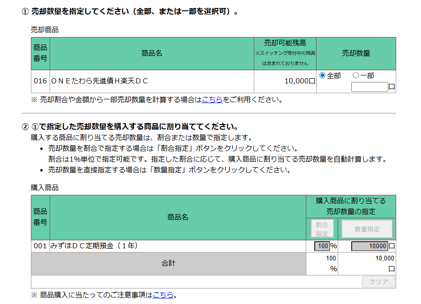
Task: Click the quantity field showing 10000
Action: (x=369, y=246)
